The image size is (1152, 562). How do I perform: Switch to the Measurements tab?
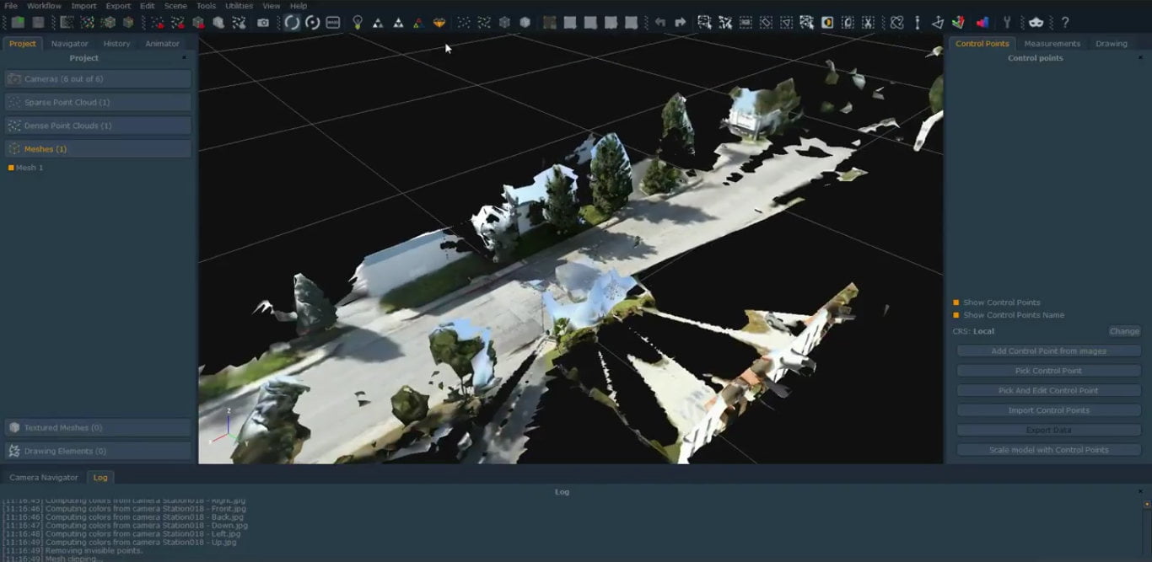point(1052,43)
